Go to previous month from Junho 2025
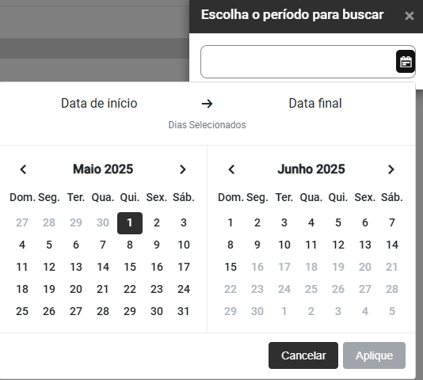Image resolution: width=423 pixels, height=380 pixels. tap(231, 169)
